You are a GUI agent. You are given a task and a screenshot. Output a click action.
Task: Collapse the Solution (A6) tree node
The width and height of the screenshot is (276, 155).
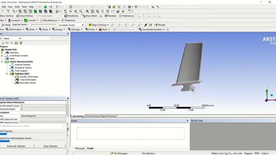(x=7, y=74)
